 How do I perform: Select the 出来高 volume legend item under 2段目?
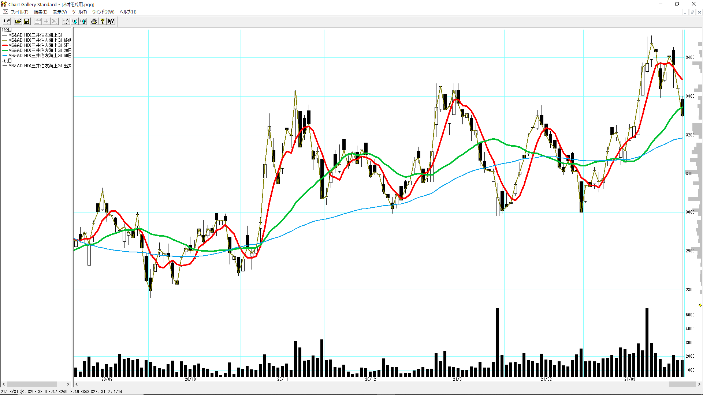(x=37, y=66)
